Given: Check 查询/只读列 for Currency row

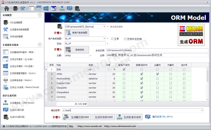Looking at the screenshot, I should (124, 97).
